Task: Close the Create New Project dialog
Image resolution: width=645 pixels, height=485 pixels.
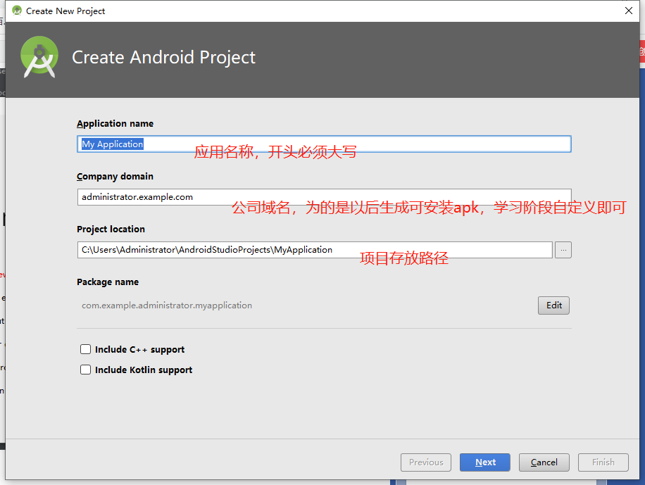Action: [x=629, y=11]
